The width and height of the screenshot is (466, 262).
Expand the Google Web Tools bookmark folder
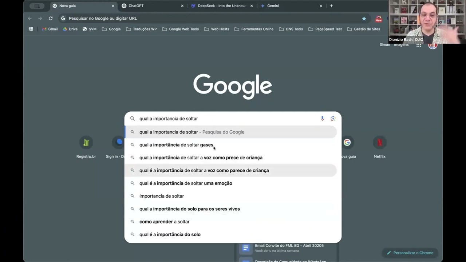[180, 29]
